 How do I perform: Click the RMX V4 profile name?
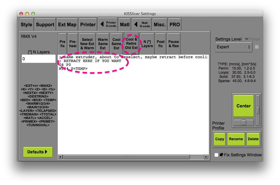click(29, 36)
